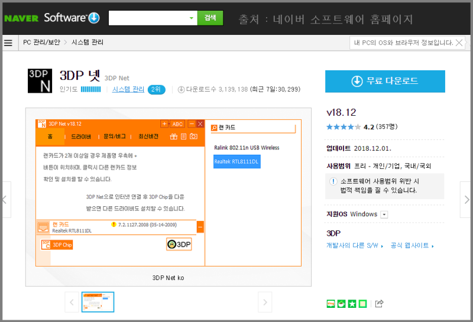
Task: Open 공식 웹사이트 link
Action: click(x=412, y=246)
